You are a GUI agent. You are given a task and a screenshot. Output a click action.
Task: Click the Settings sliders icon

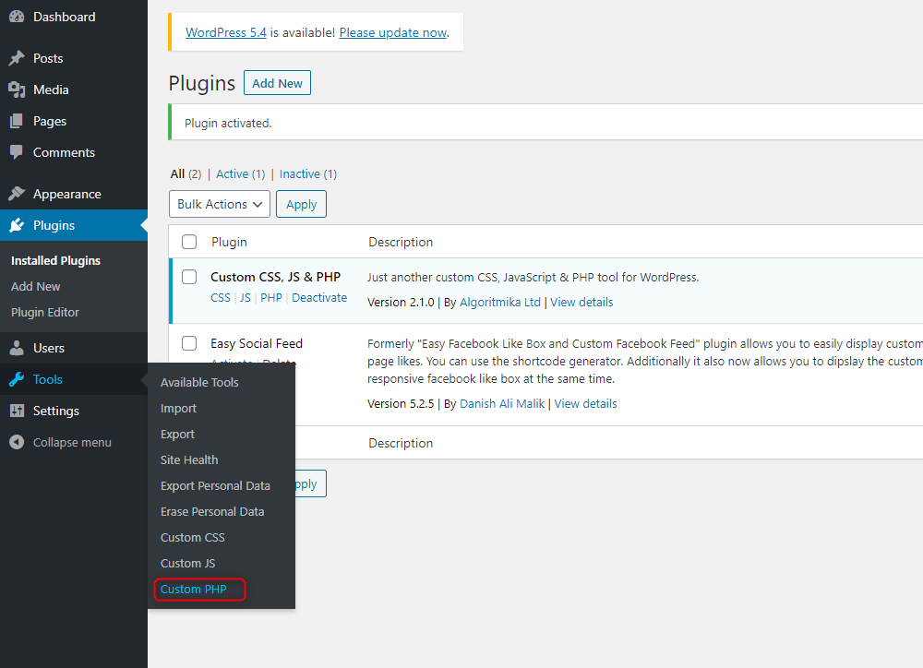(17, 411)
